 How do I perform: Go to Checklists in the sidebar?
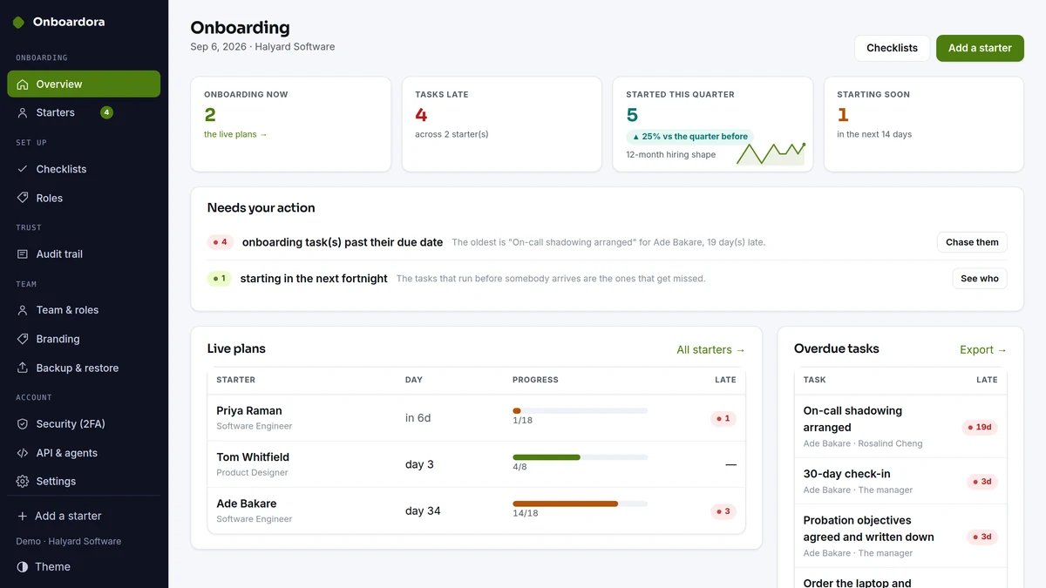pyautogui.click(x=84, y=169)
